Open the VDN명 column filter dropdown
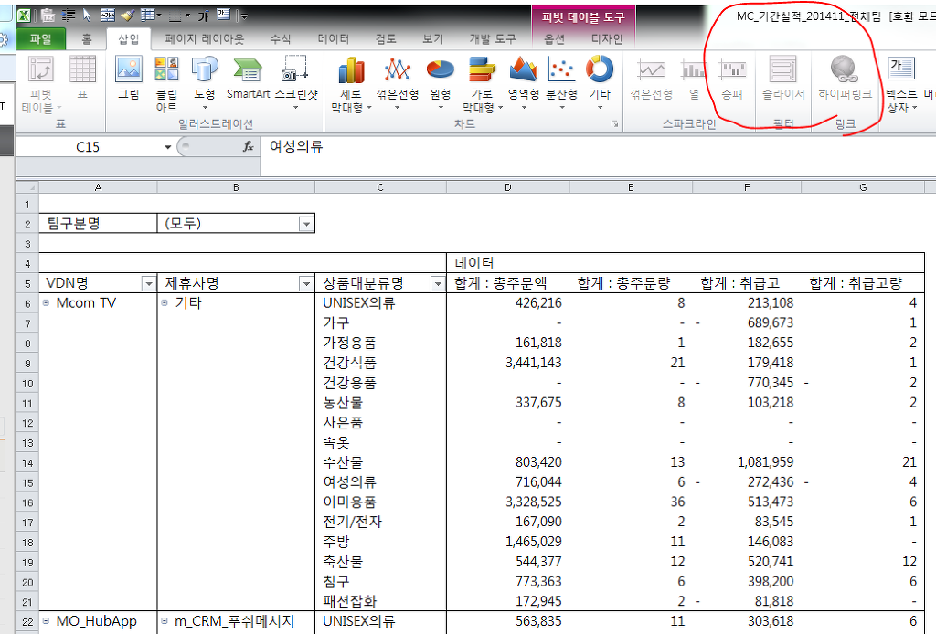 click(147, 283)
